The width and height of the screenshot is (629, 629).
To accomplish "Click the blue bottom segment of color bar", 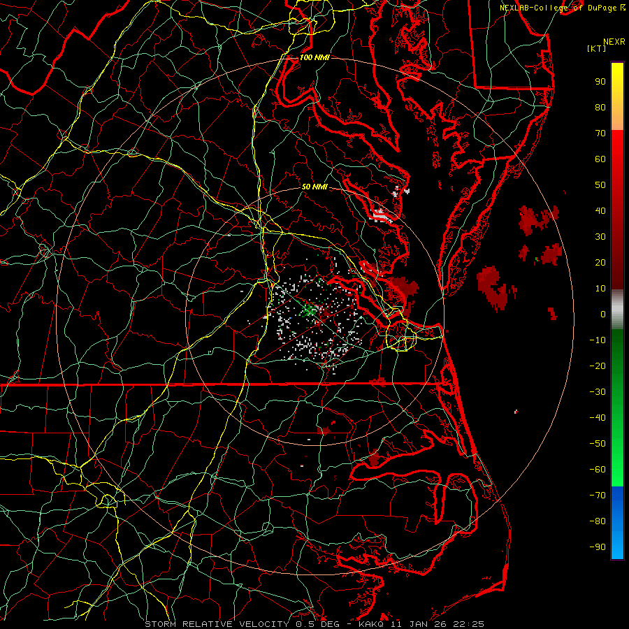I will click(617, 522).
